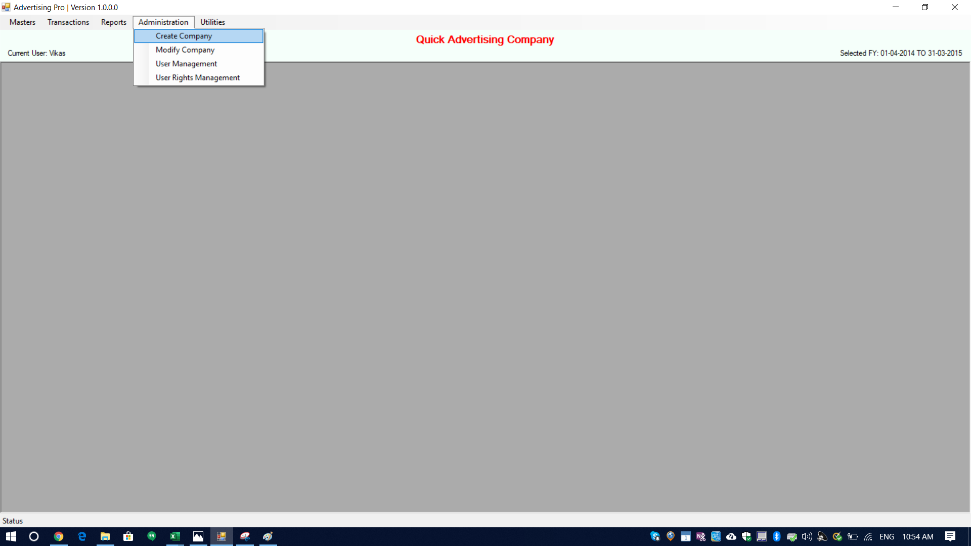971x546 pixels.
Task: Click safely remove hardware tray icon
Action: 792,536
